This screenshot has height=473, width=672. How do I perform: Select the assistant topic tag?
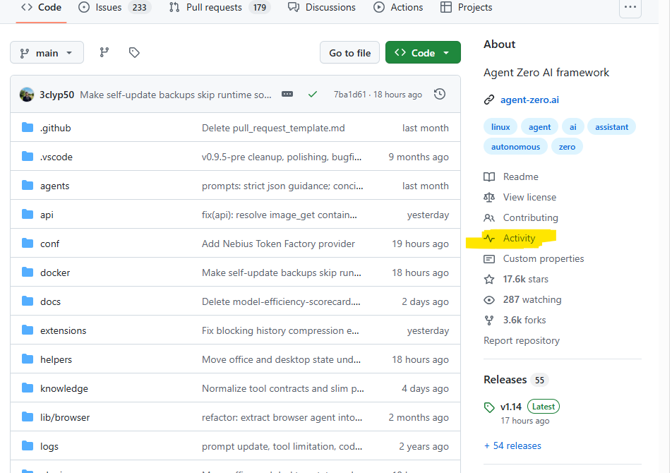point(611,127)
